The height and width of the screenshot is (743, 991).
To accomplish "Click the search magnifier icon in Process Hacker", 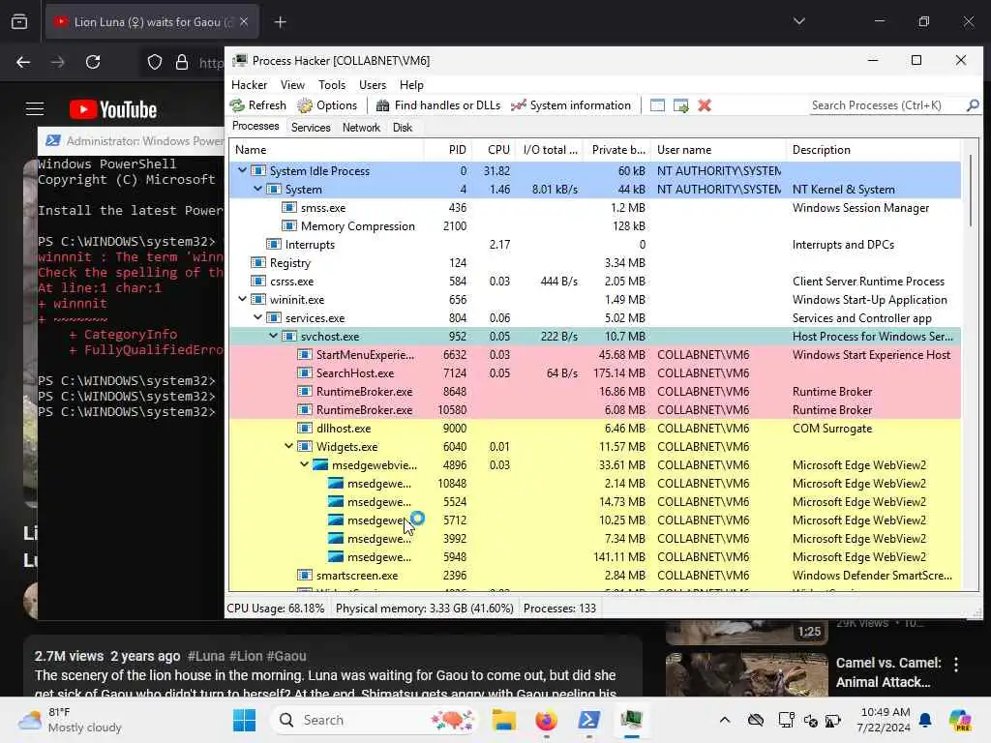I will (973, 105).
